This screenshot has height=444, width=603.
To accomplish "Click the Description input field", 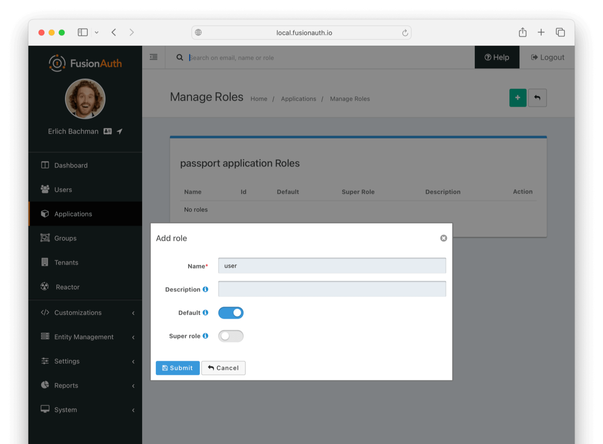I will tap(332, 289).
